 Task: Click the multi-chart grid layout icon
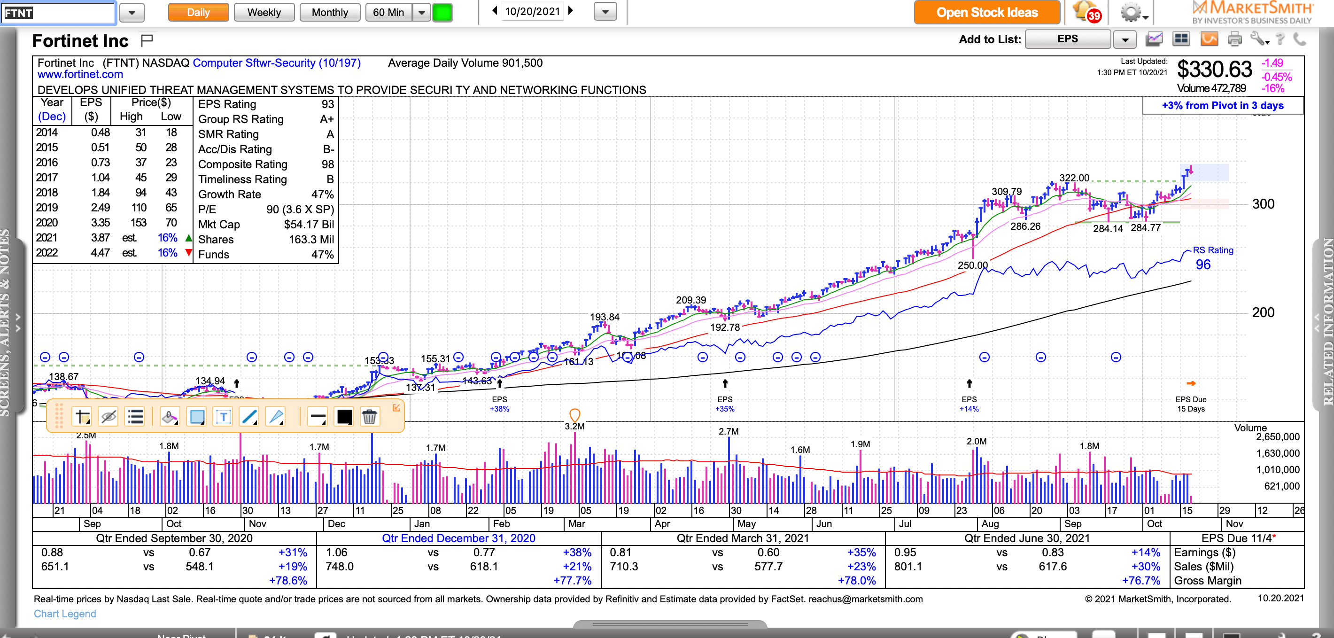pos(1181,39)
